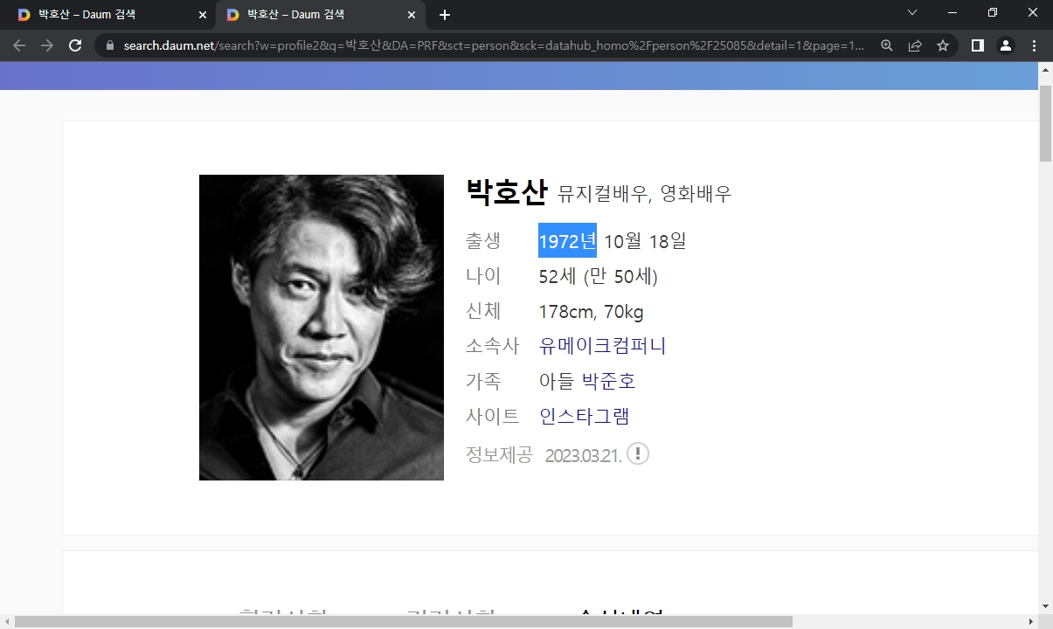Click the 박호산 profile photo
Screen dimensions: 1053x629
tap(322, 328)
